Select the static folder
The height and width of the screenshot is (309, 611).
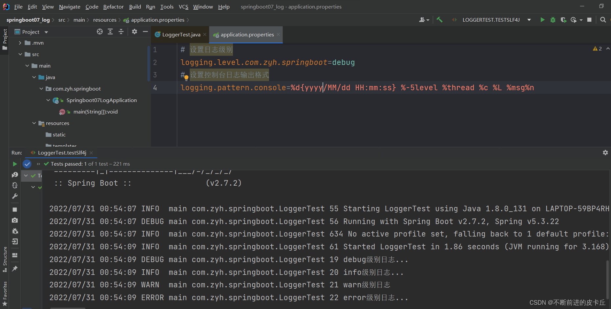[59, 135]
